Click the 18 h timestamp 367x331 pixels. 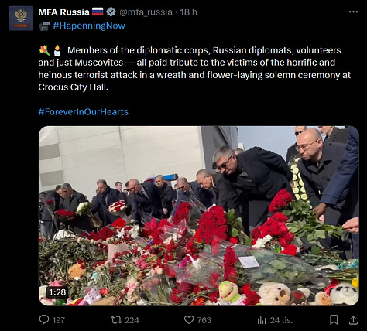coord(188,12)
